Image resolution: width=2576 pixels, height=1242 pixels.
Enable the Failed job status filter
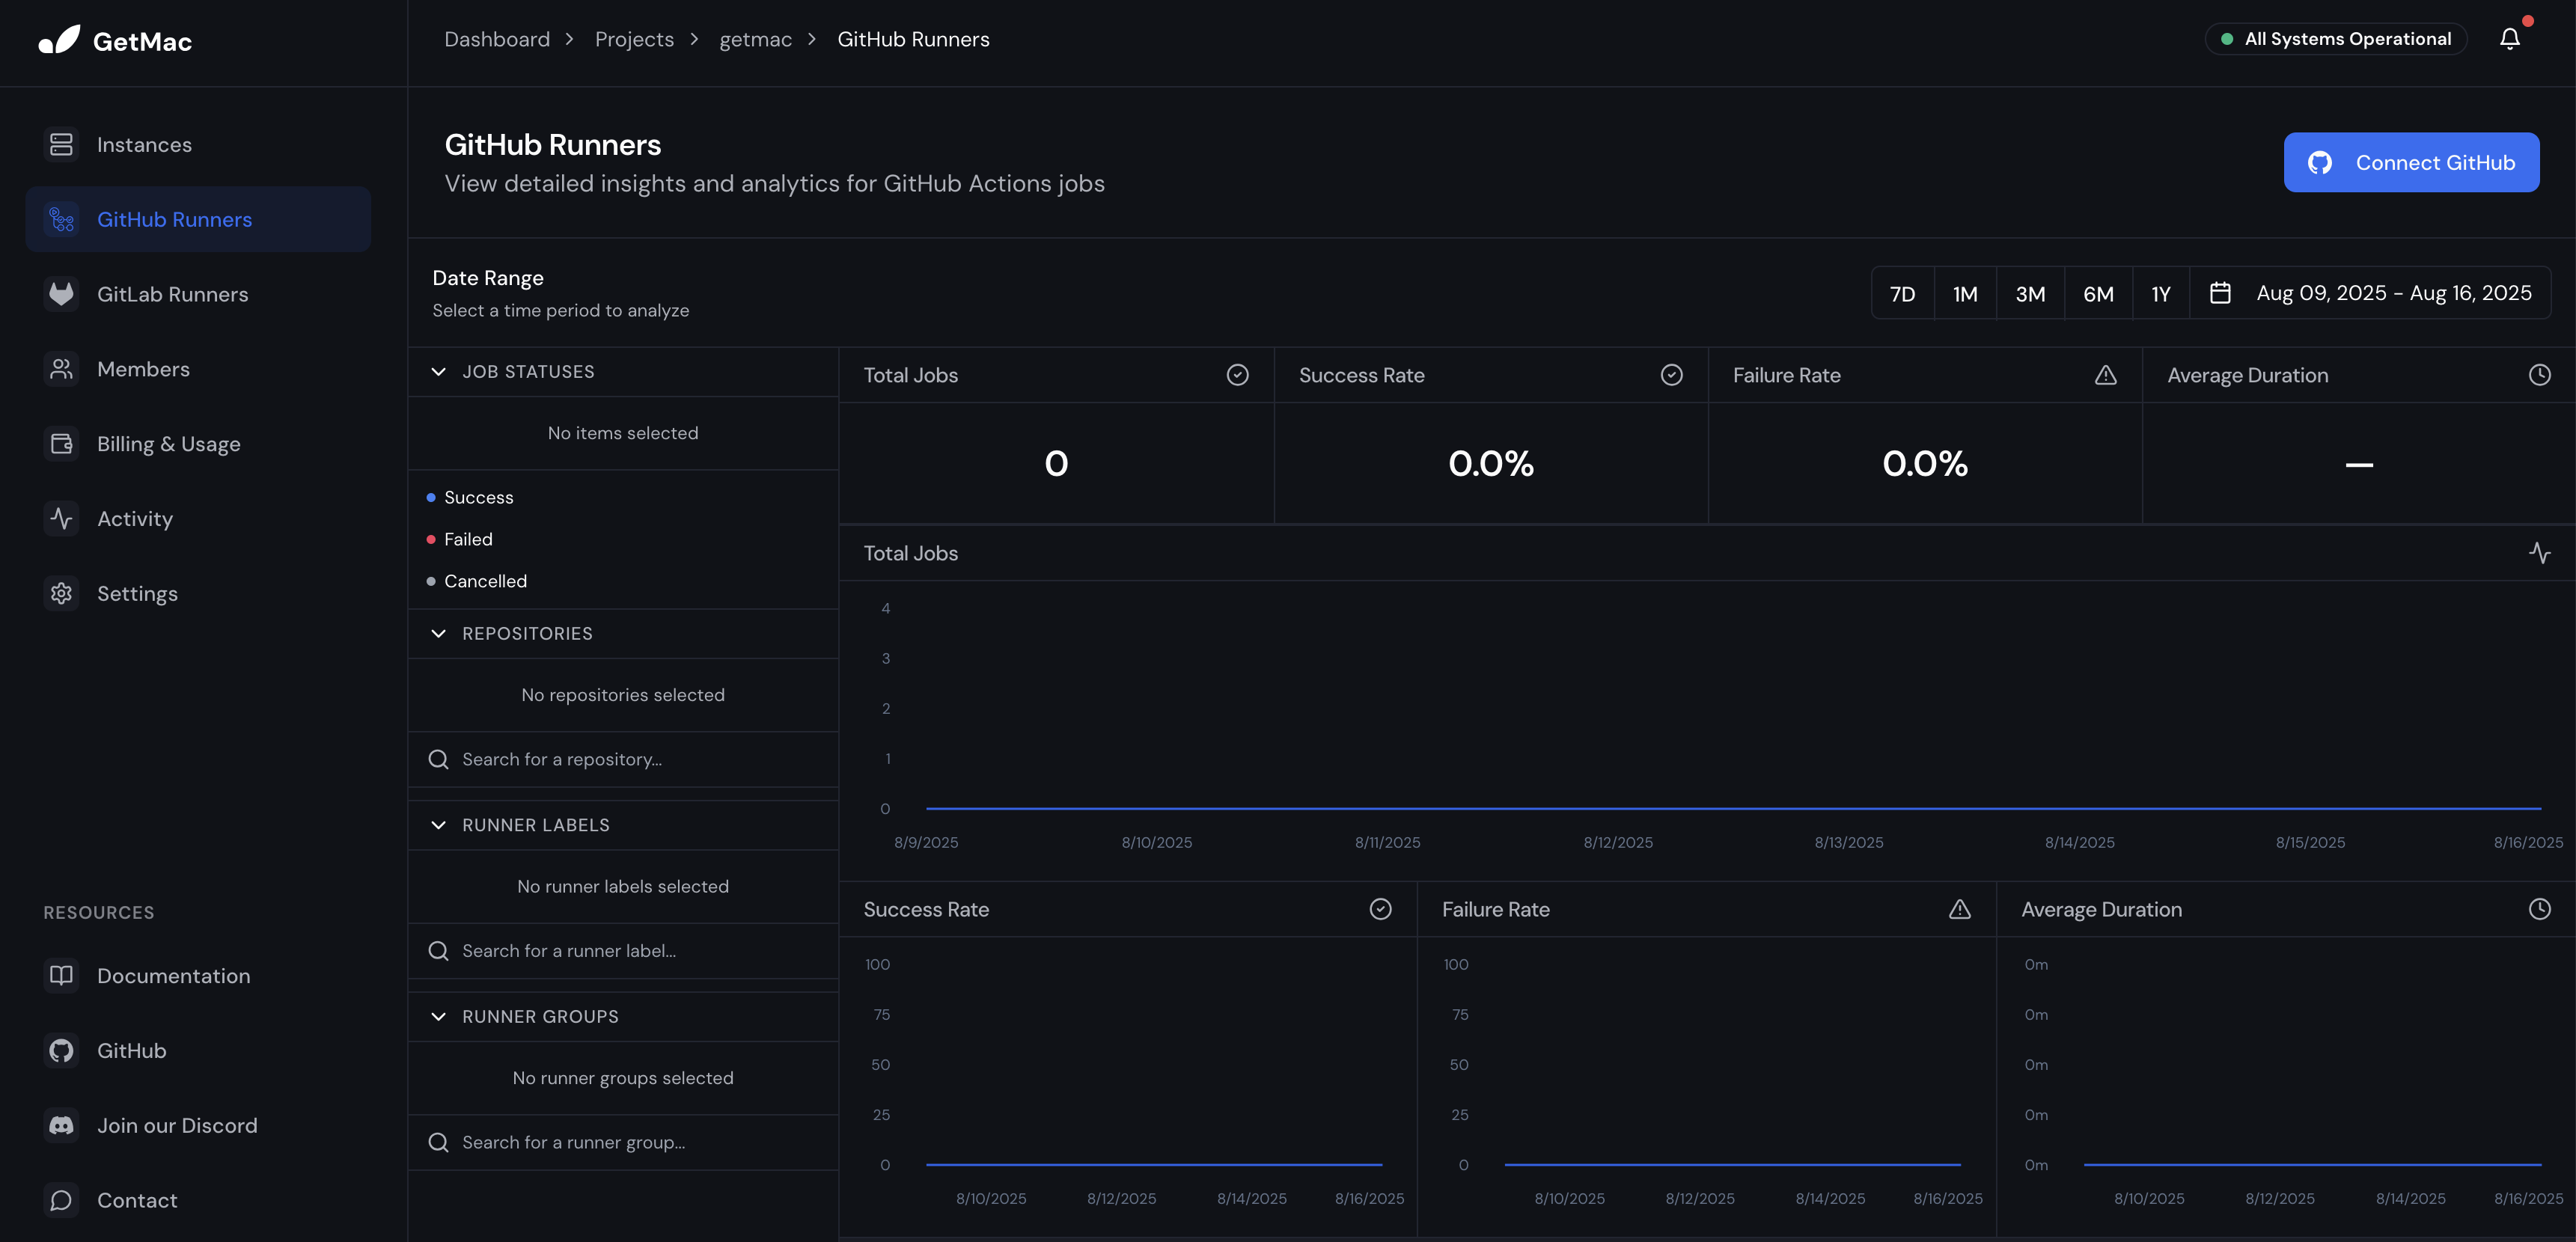click(468, 539)
